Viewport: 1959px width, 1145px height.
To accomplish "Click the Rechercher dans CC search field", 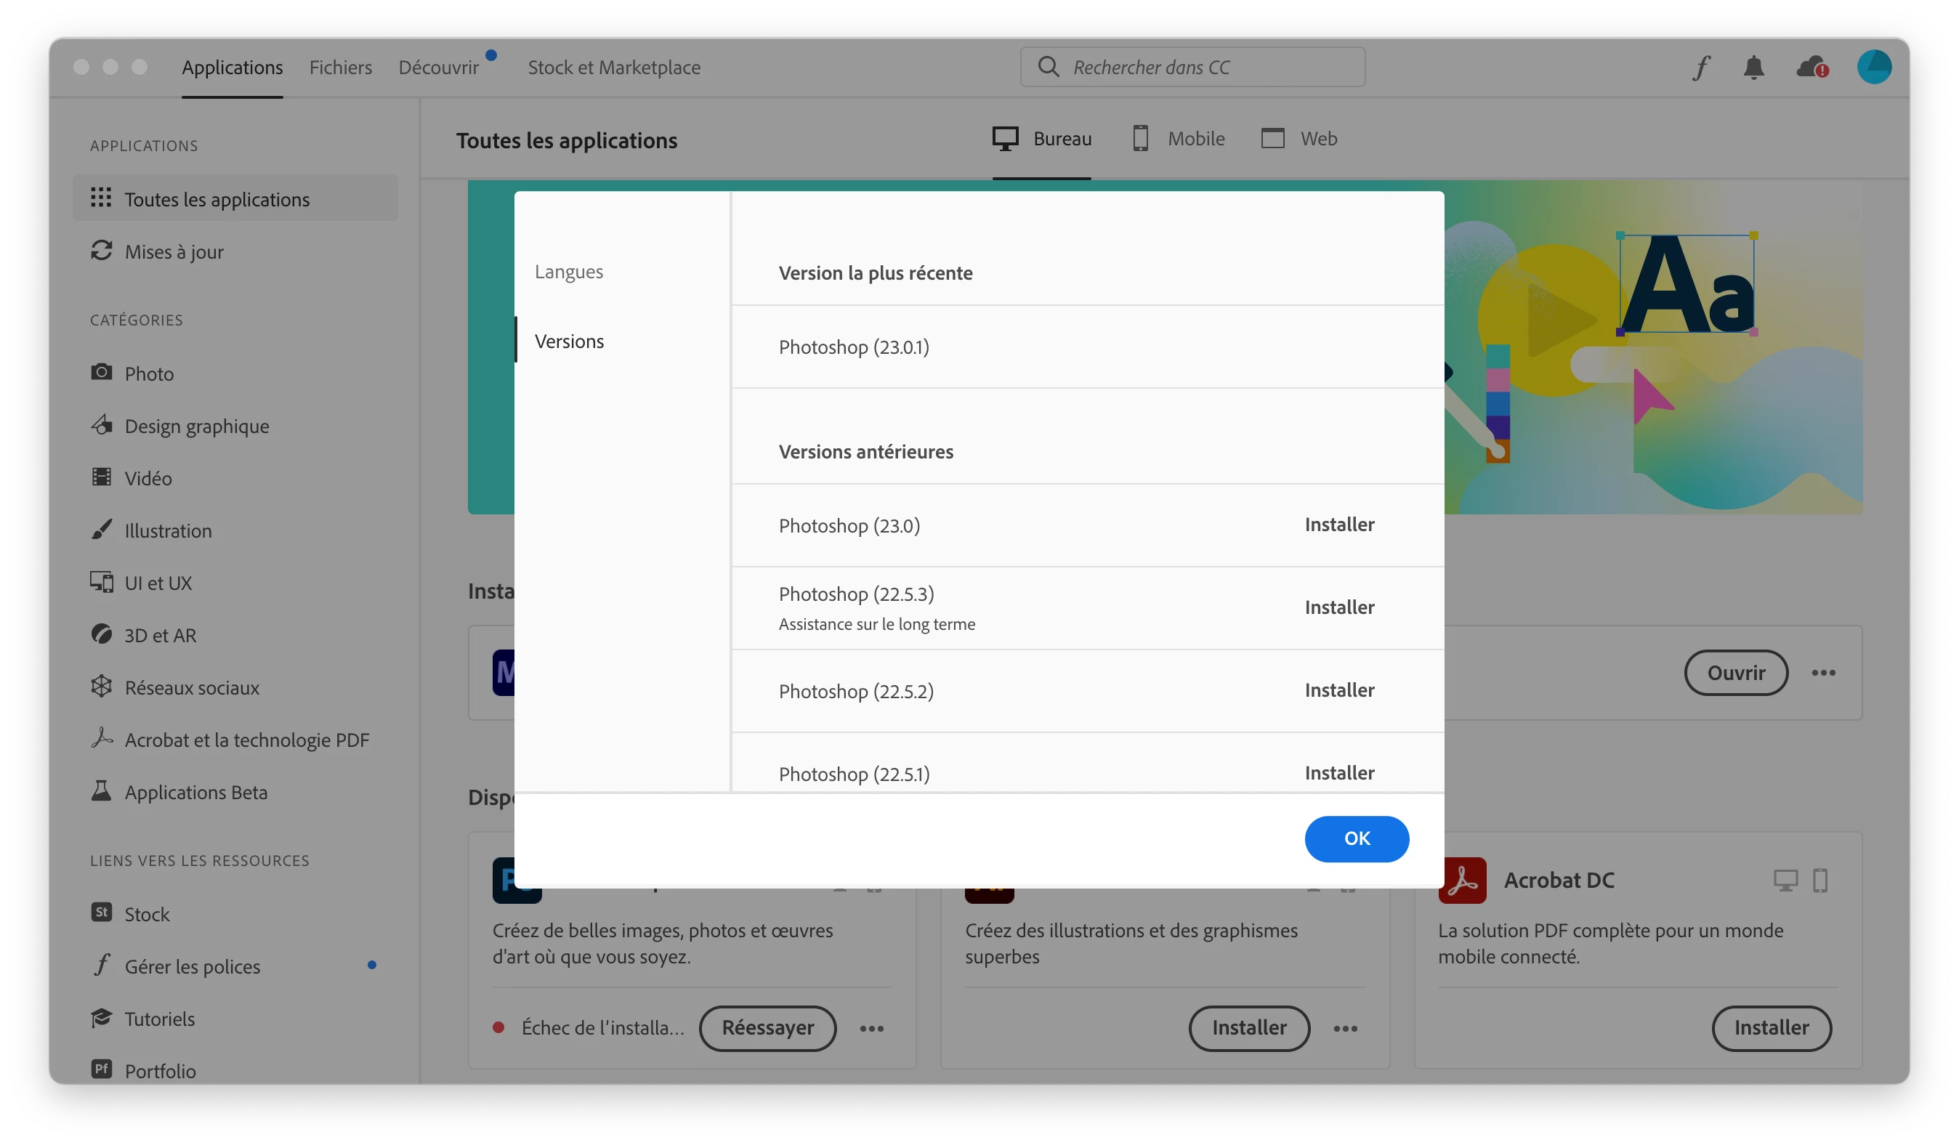I will click(x=1192, y=68).
